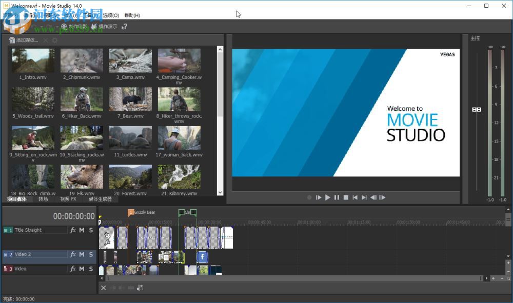513x303 pixels.
Task: Open Event FX on first title clip
Action: click(107, 242)
